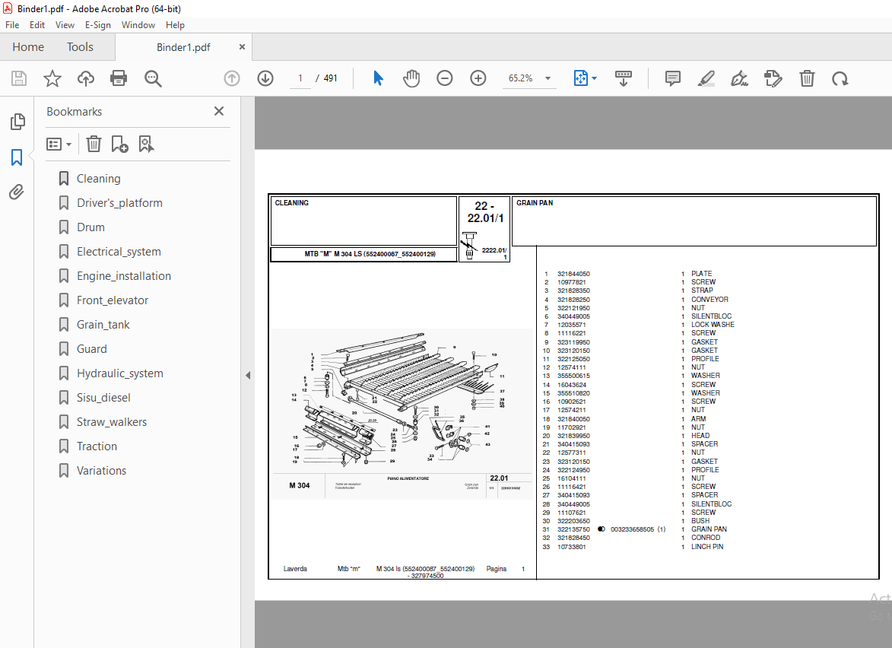Open the zoom level dropdown showing 65.2%
Viewport: 892px width, 648px height.
point(547,78)
